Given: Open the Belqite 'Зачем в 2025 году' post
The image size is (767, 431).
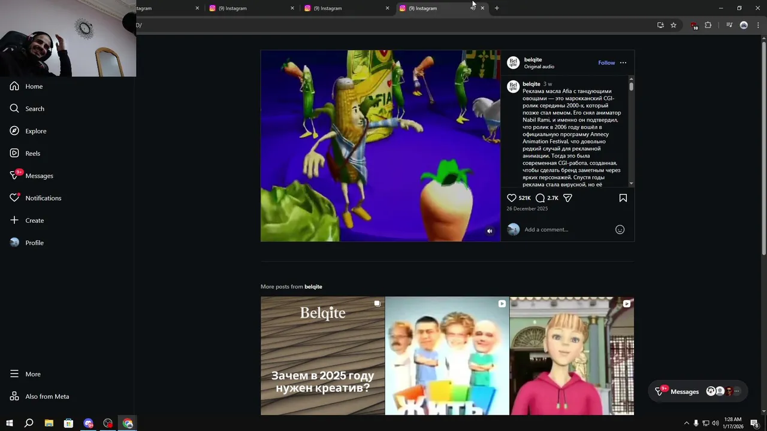Looking at the screenshot, I should 322,356.
